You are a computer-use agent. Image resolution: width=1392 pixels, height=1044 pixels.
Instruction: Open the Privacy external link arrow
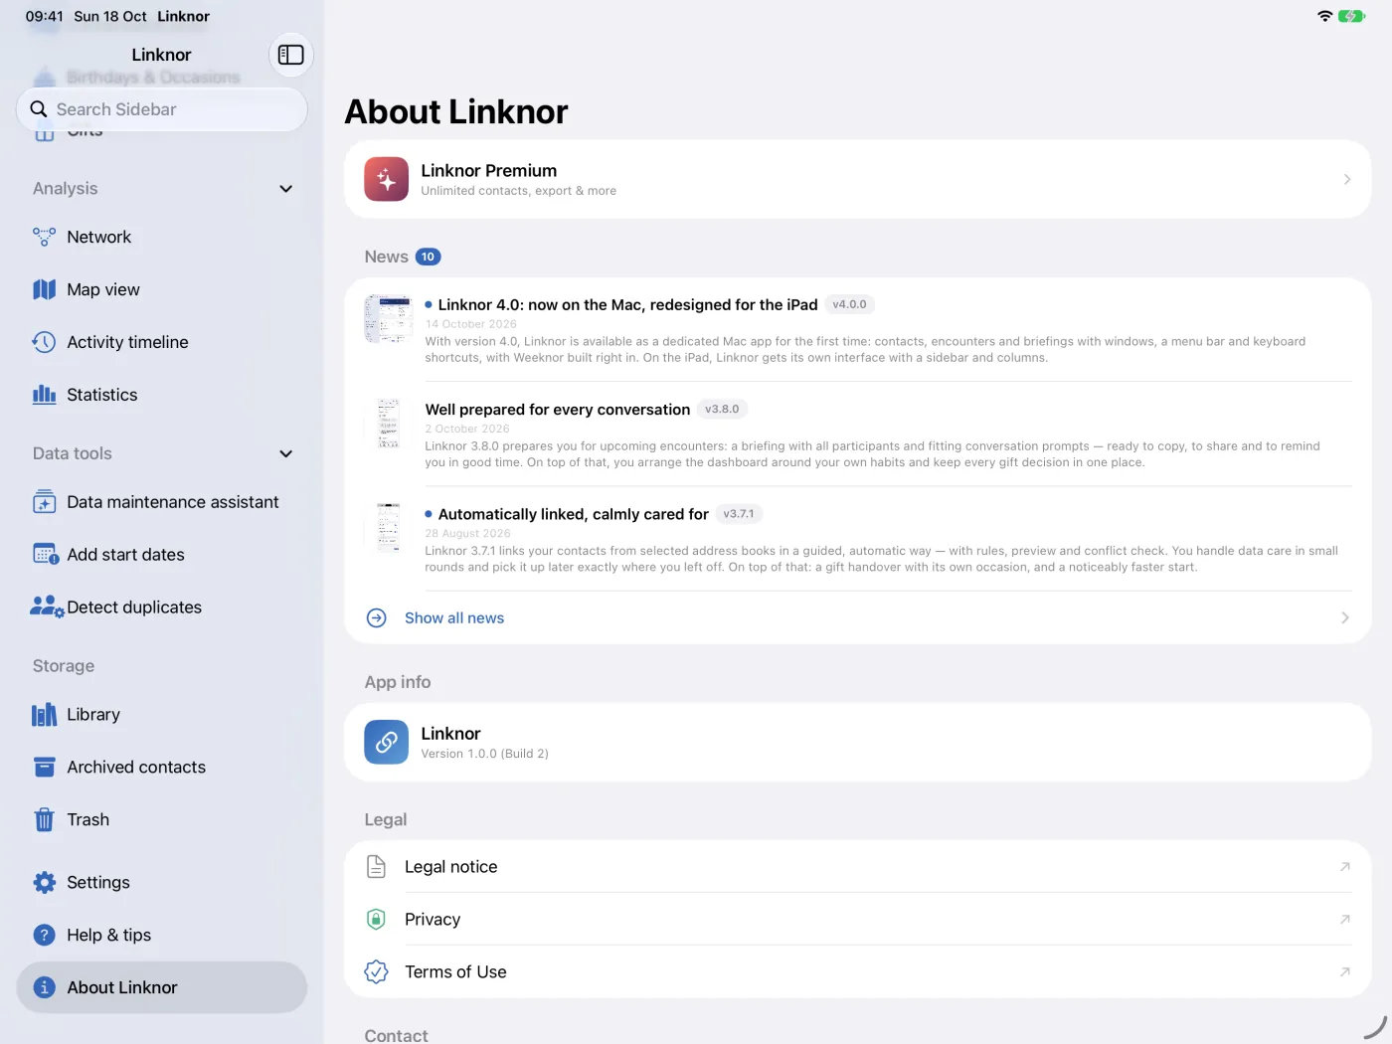tap(1345, 920)
